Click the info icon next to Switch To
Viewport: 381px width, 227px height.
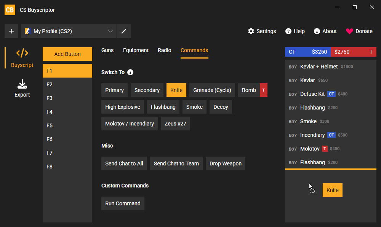[x=130, y=72]
